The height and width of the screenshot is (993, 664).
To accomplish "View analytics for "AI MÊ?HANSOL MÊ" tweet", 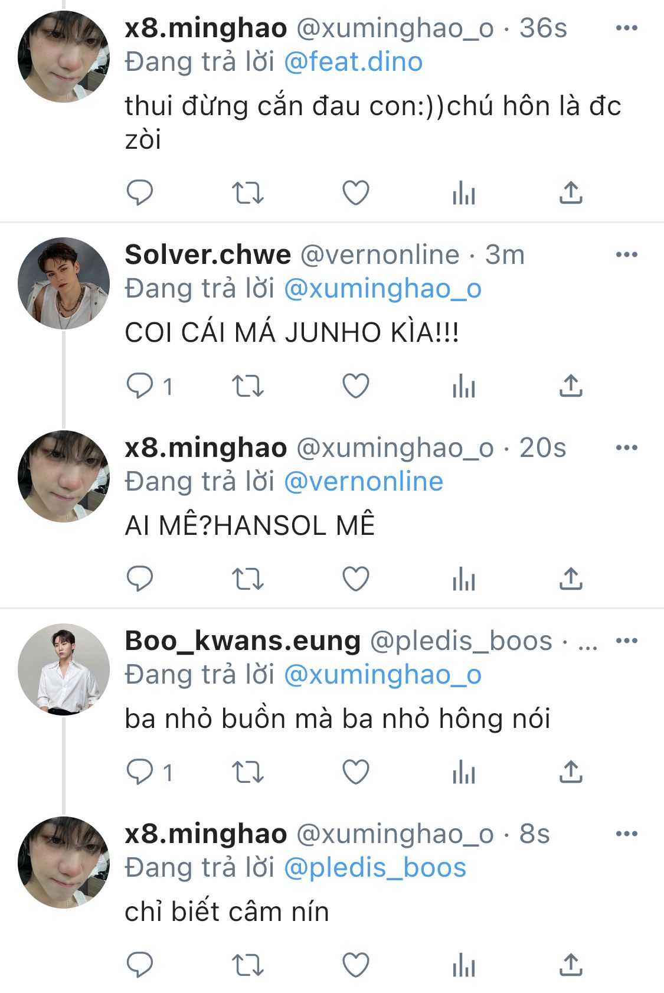I will 464,579.
